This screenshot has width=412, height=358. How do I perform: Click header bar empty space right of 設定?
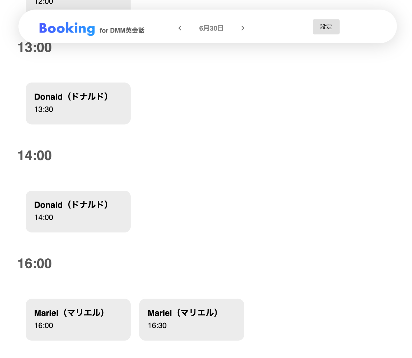(366, 27)
